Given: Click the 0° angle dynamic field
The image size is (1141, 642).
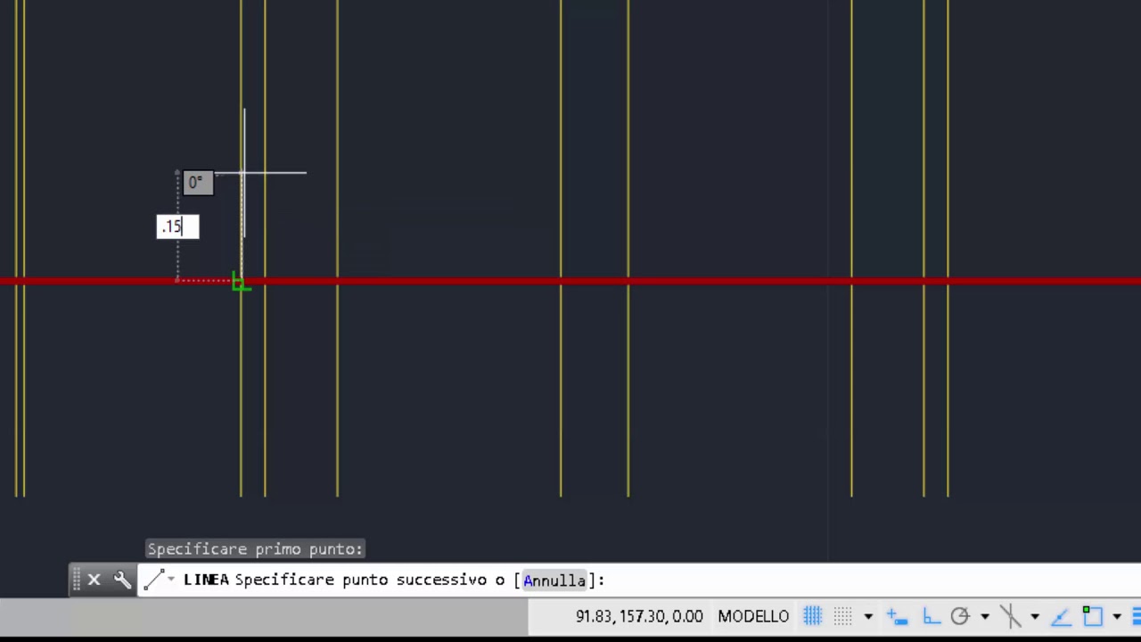Looking at the screenshot, I should tap(199, 183).
